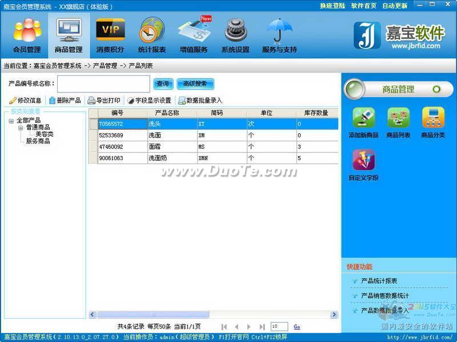Sort by 产品名称 column header

point(173,113)
